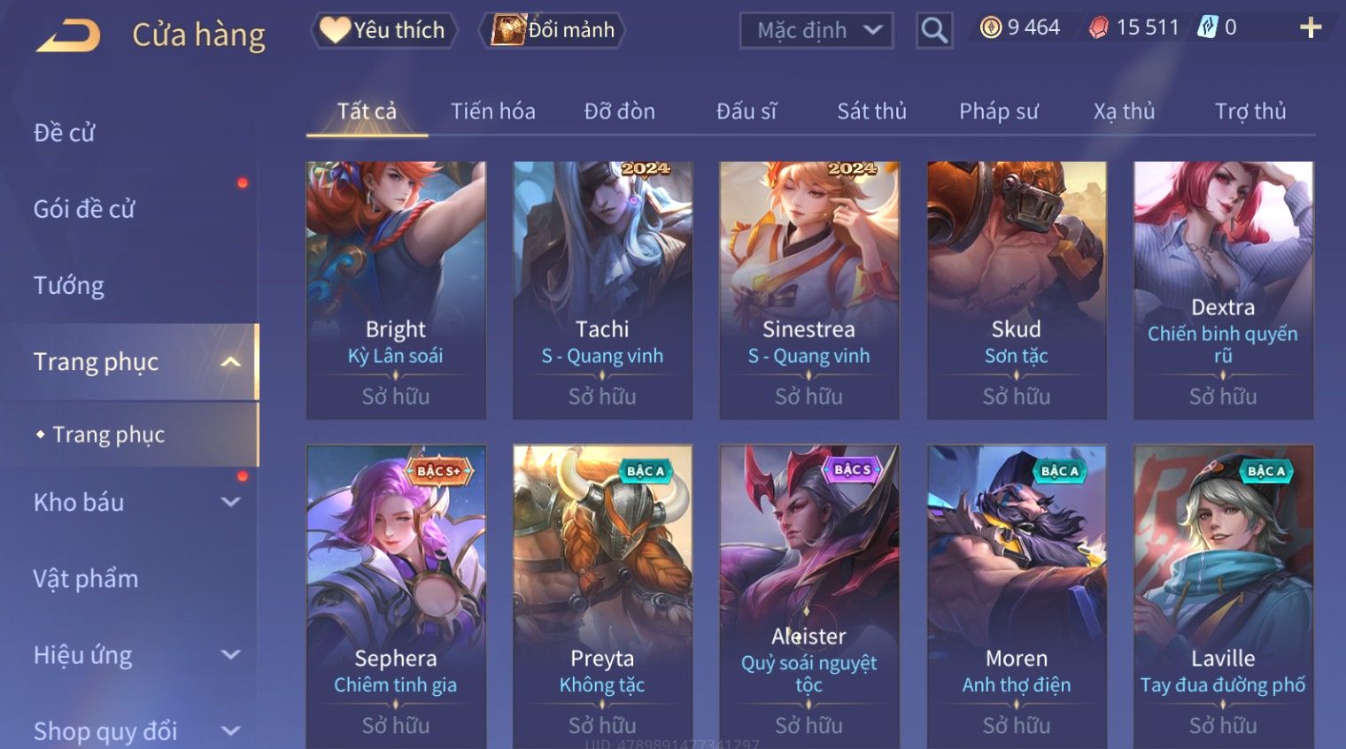Viewport: 1346px width, 749px height.
Task: Click the golden back arrow icon
Action: click(68, 35)
